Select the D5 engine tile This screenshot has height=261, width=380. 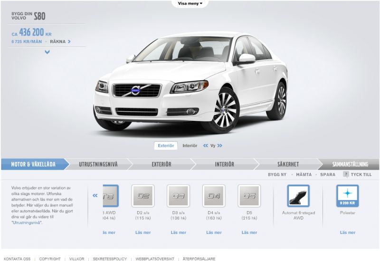tap(249, 196)
